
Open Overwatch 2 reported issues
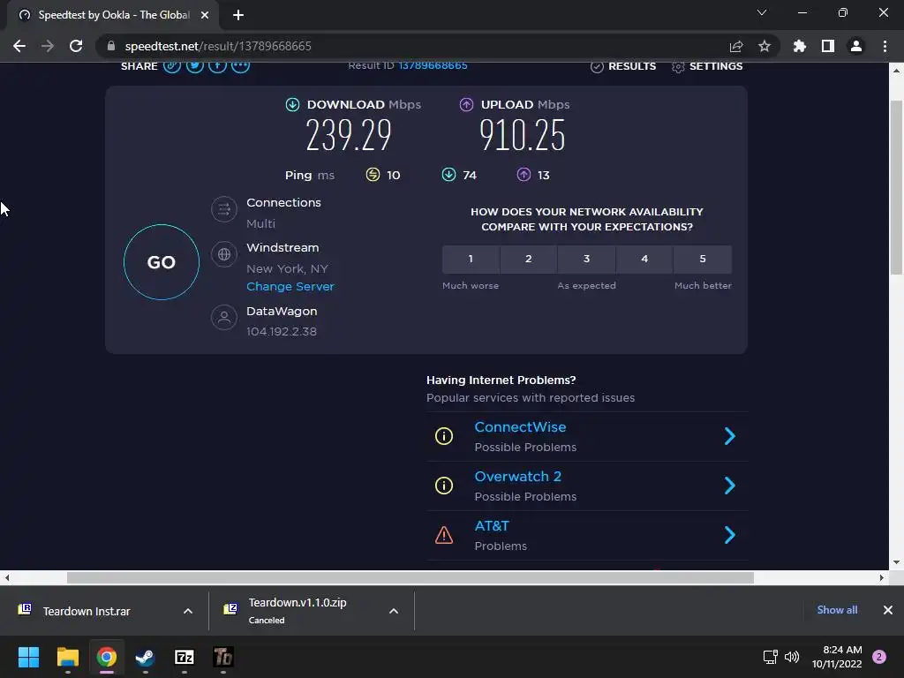pos(517,477)
